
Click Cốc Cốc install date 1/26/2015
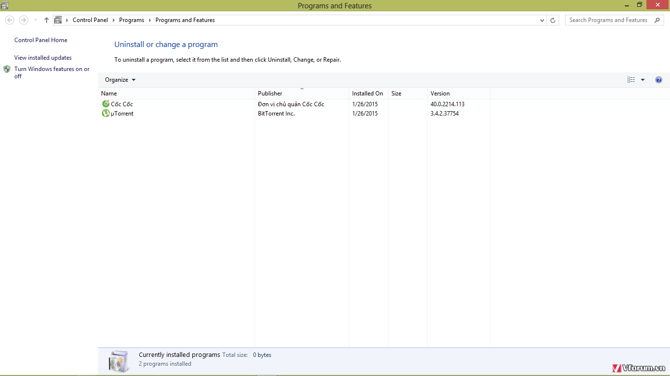pyautogui.click(x=365, y=104)
